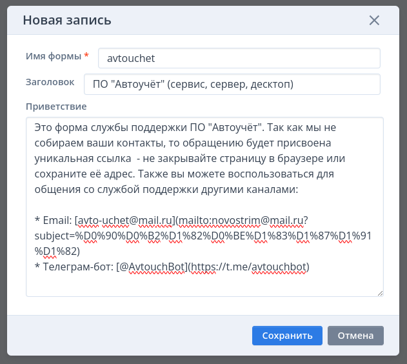407x364 pixels.
Task: Place cursor on avto-uchet@mail.ru text
Action: coord(125,221)
